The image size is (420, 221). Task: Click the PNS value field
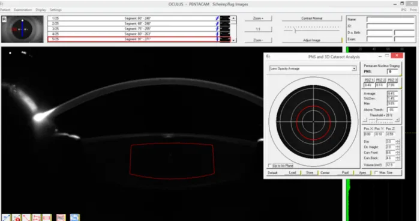pyautogui.click(x=393, y=71)
